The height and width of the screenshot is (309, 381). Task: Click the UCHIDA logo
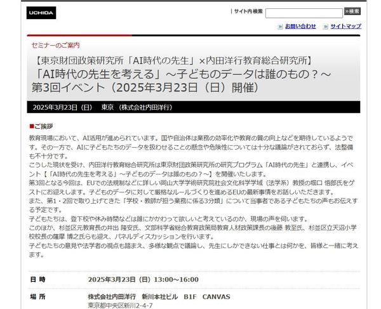coord(41,13)
